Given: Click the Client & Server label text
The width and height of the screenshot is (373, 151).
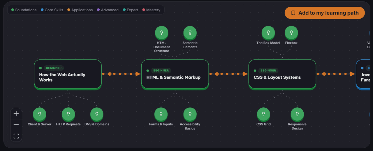Looking at the screenshot, I should 40,124.
